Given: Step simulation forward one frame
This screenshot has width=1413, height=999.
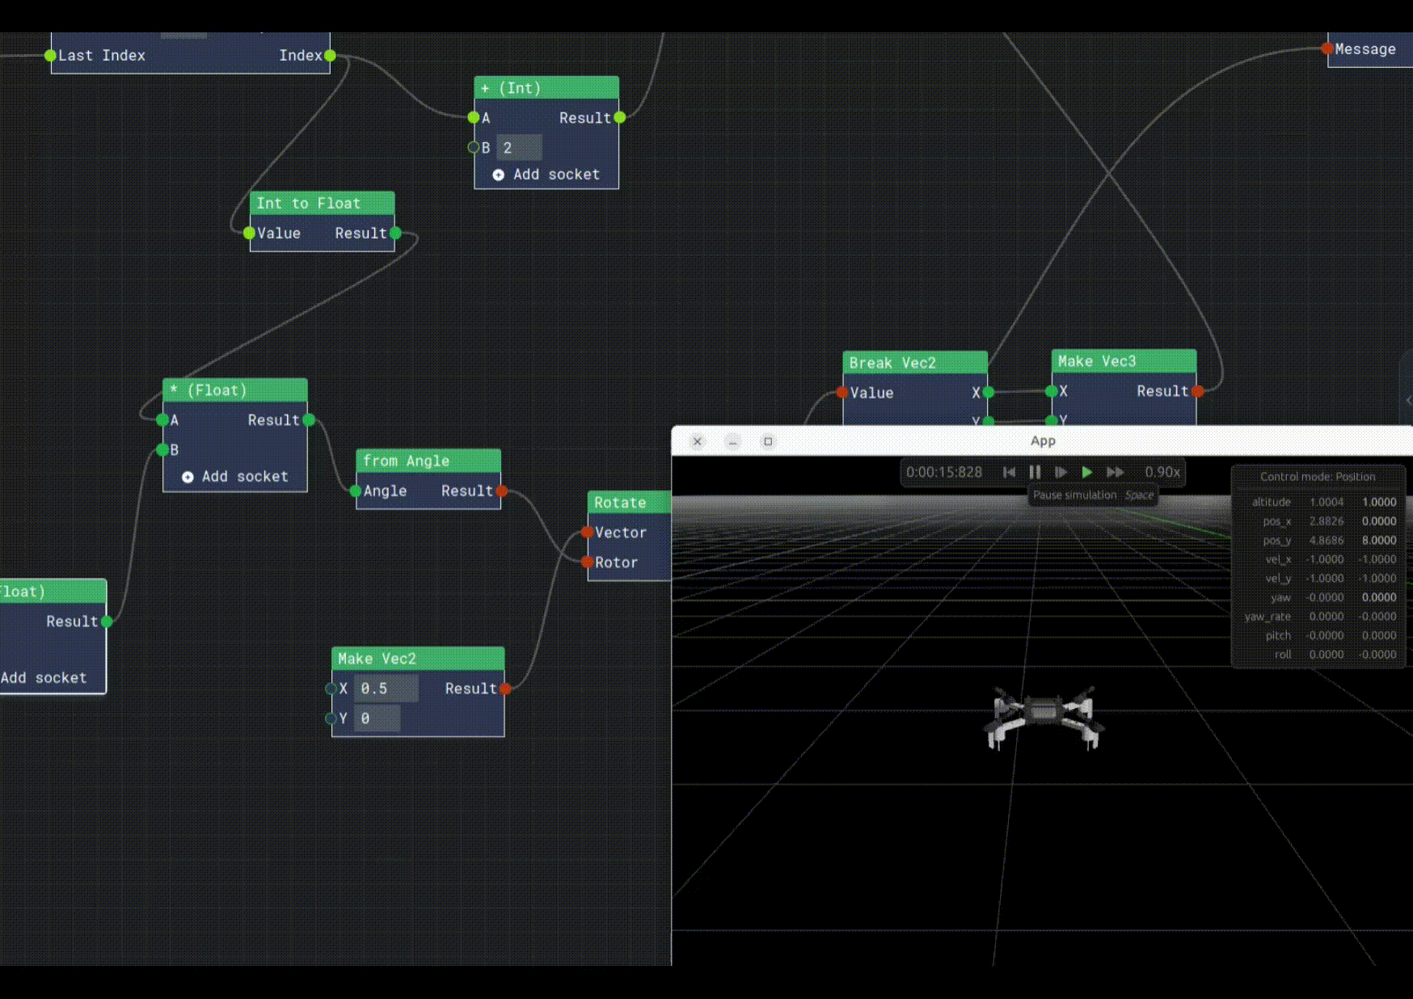Looking at the screenshot, I should (x=1061, y=472).
